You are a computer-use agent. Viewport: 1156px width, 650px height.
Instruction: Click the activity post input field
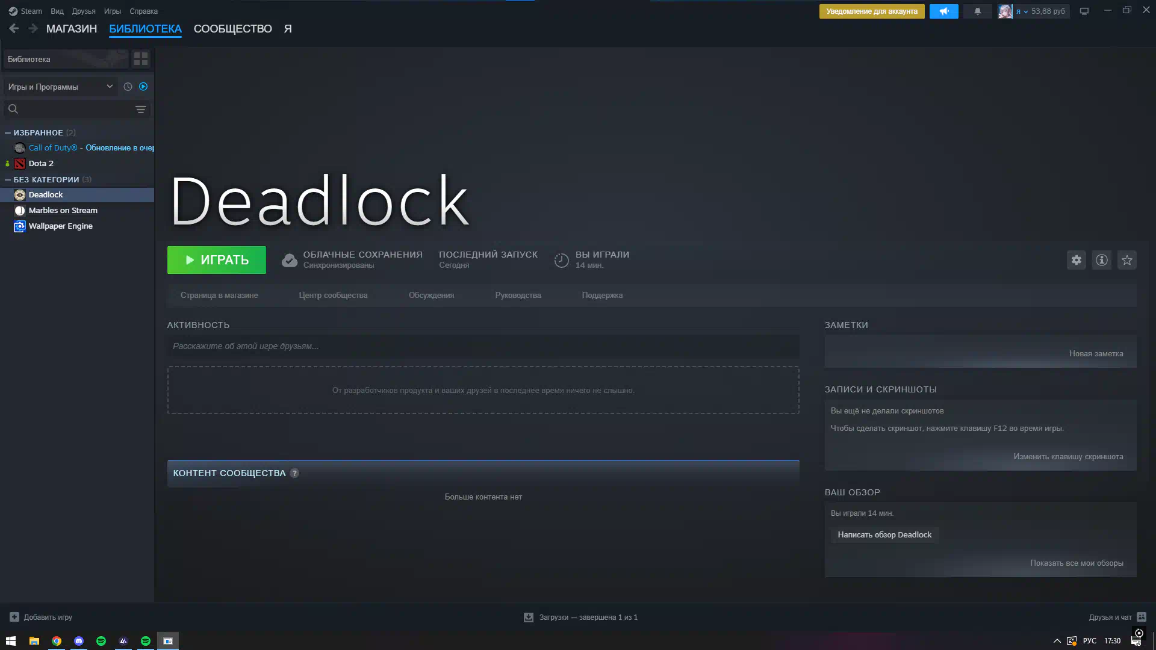(483, 347)
